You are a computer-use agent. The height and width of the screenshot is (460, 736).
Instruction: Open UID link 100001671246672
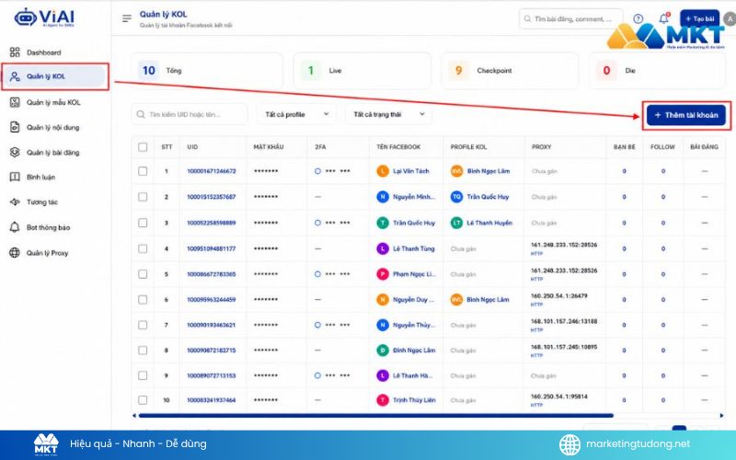coord(212,171)
